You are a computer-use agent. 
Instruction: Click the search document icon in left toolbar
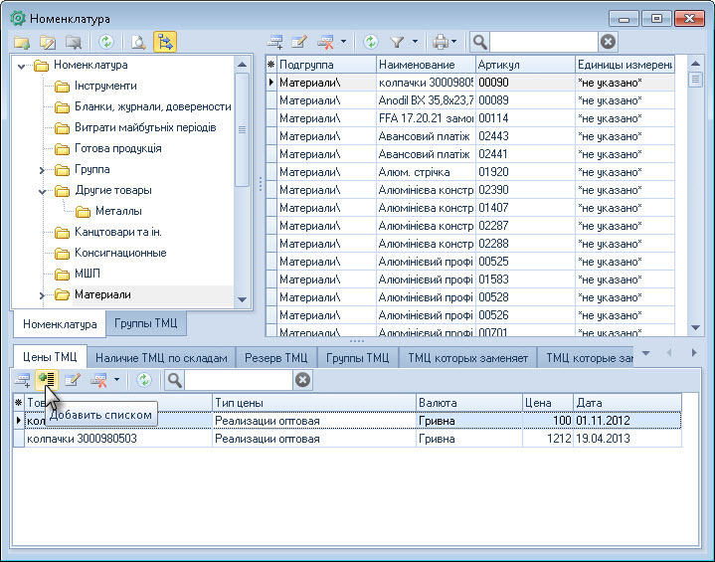pos(138,43)
